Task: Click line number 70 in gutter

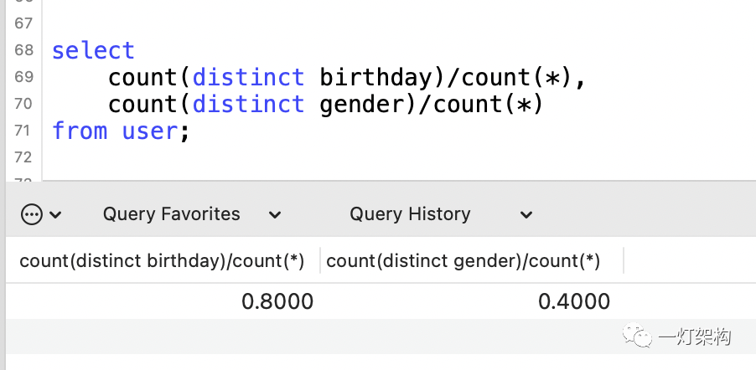Action: 23,104
